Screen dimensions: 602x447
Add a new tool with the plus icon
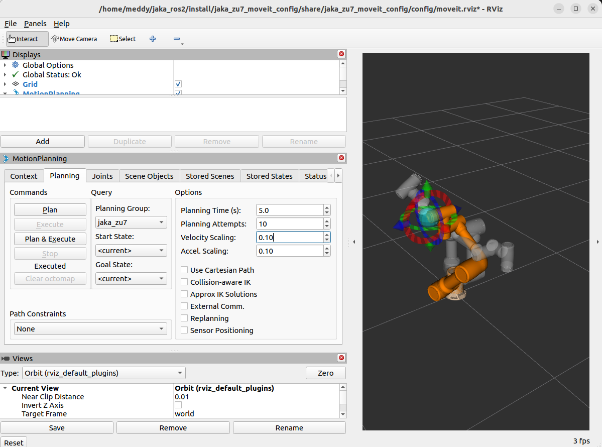pyautogui.click(x=152, y=38)
